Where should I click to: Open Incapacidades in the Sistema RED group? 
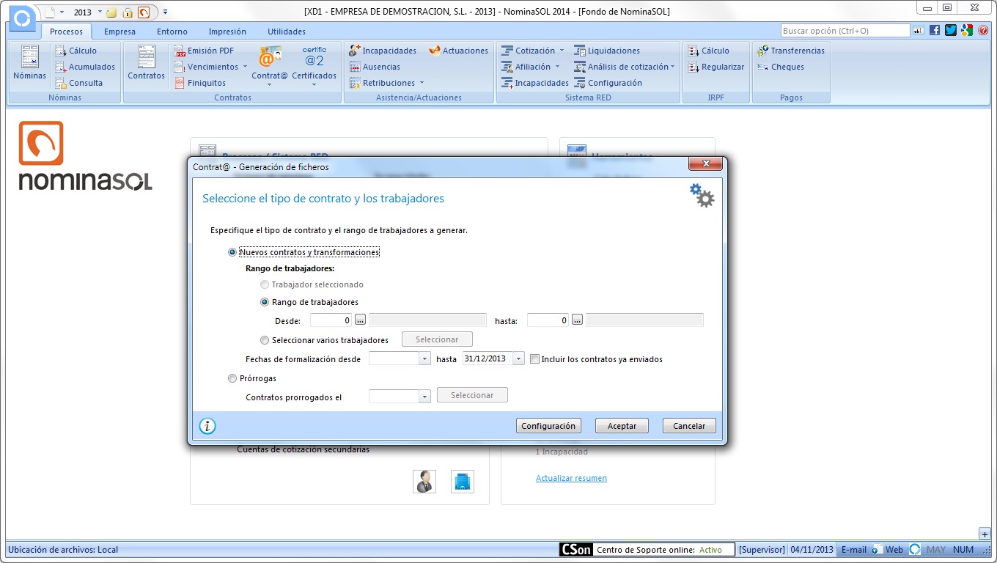click(535, 83)
